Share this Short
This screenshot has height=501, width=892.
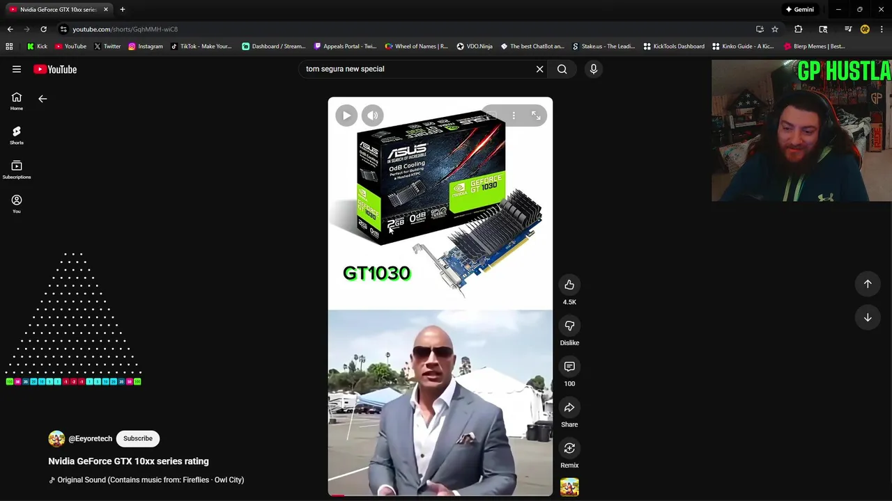pos(569,408)
